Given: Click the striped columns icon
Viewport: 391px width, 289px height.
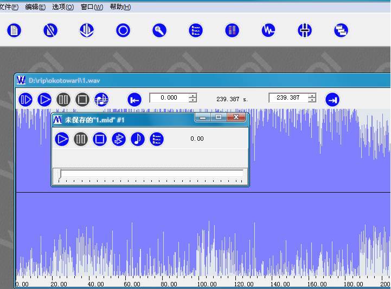Looking at the screenshot, I should 232,30.
